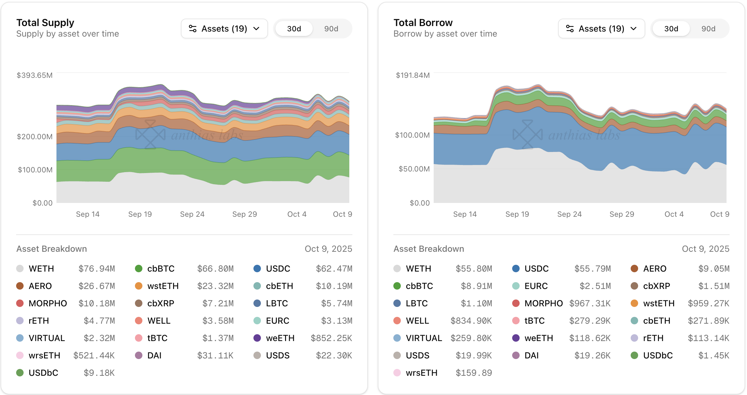Click filter sliders icon in Total Borrow
The width and height of the screenshot is (747, 395).
[570, 29]
